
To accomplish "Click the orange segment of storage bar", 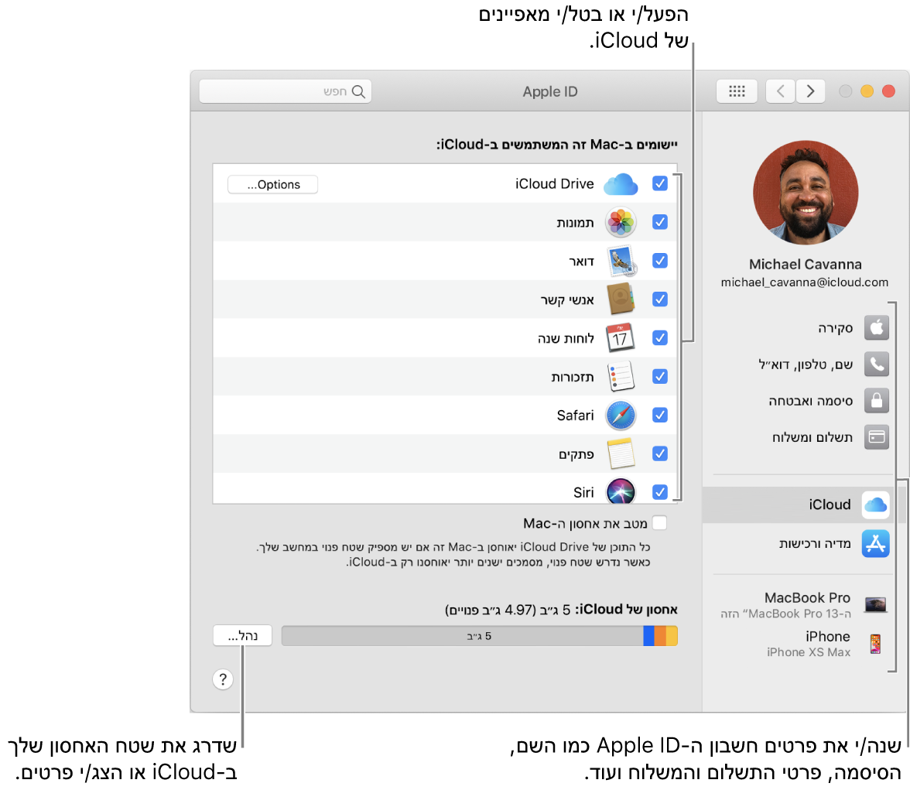I will coord(660,635).
